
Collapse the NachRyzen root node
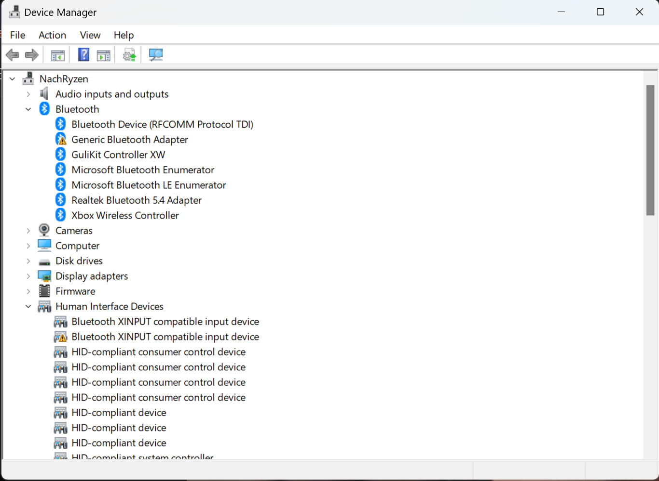click(x=13, y=78)
